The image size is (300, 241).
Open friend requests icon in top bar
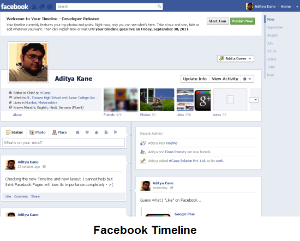(34, 7)
